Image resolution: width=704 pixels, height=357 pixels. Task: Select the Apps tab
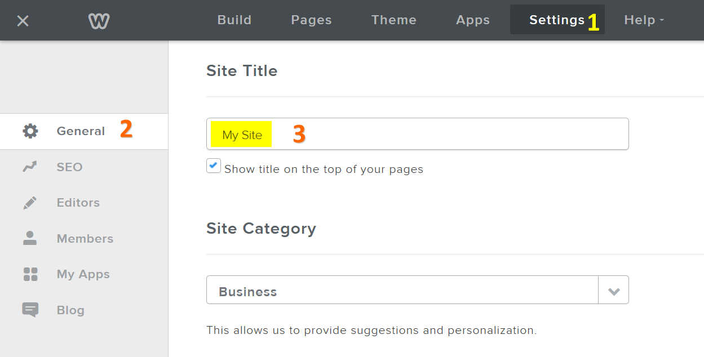pos(473,20)
